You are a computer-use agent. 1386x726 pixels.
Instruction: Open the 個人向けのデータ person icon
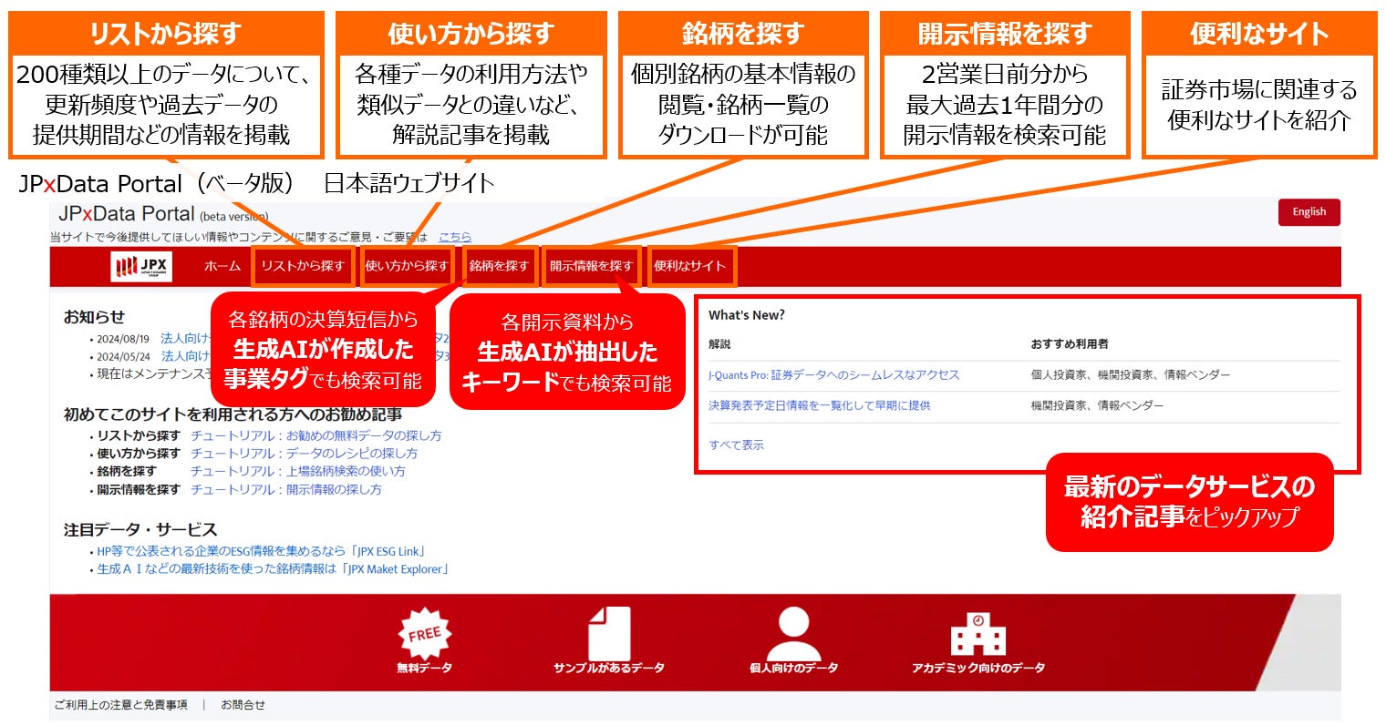[793, 633]
